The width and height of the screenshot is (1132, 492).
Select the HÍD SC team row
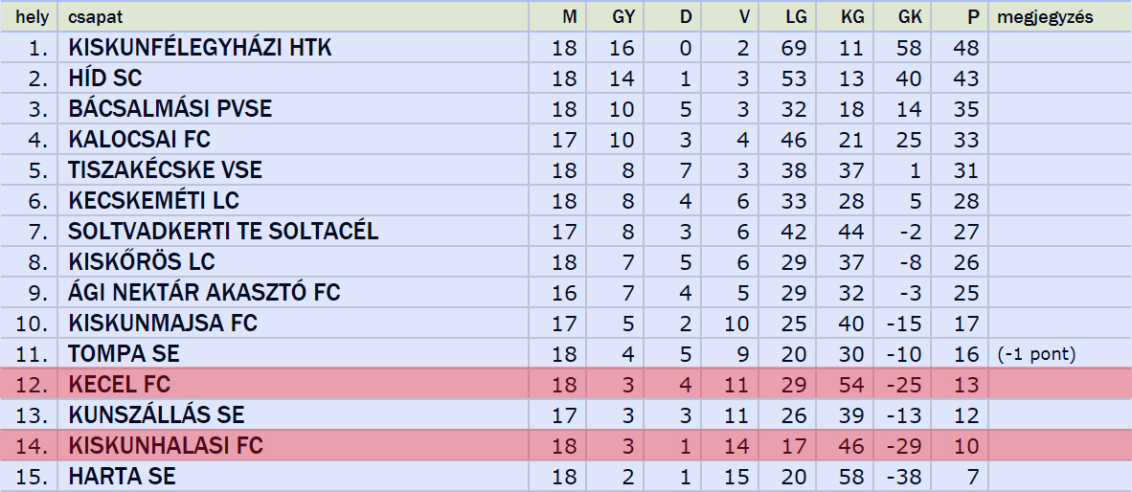pos(566,78)
